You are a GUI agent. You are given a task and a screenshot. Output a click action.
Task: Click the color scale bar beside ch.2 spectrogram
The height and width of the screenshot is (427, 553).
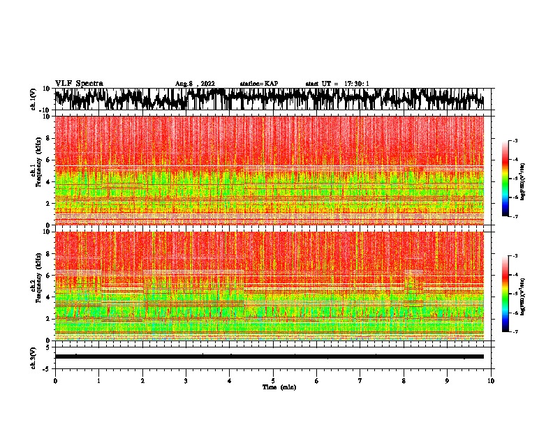(x=506, y=294)
